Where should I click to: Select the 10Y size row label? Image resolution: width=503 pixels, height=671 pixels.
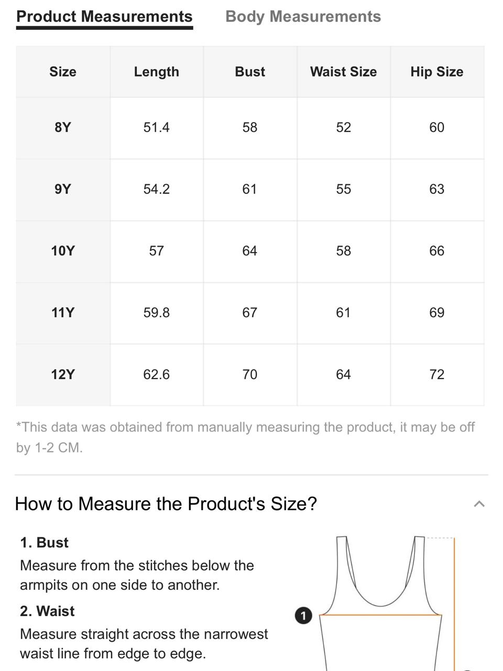click(63, 251)
